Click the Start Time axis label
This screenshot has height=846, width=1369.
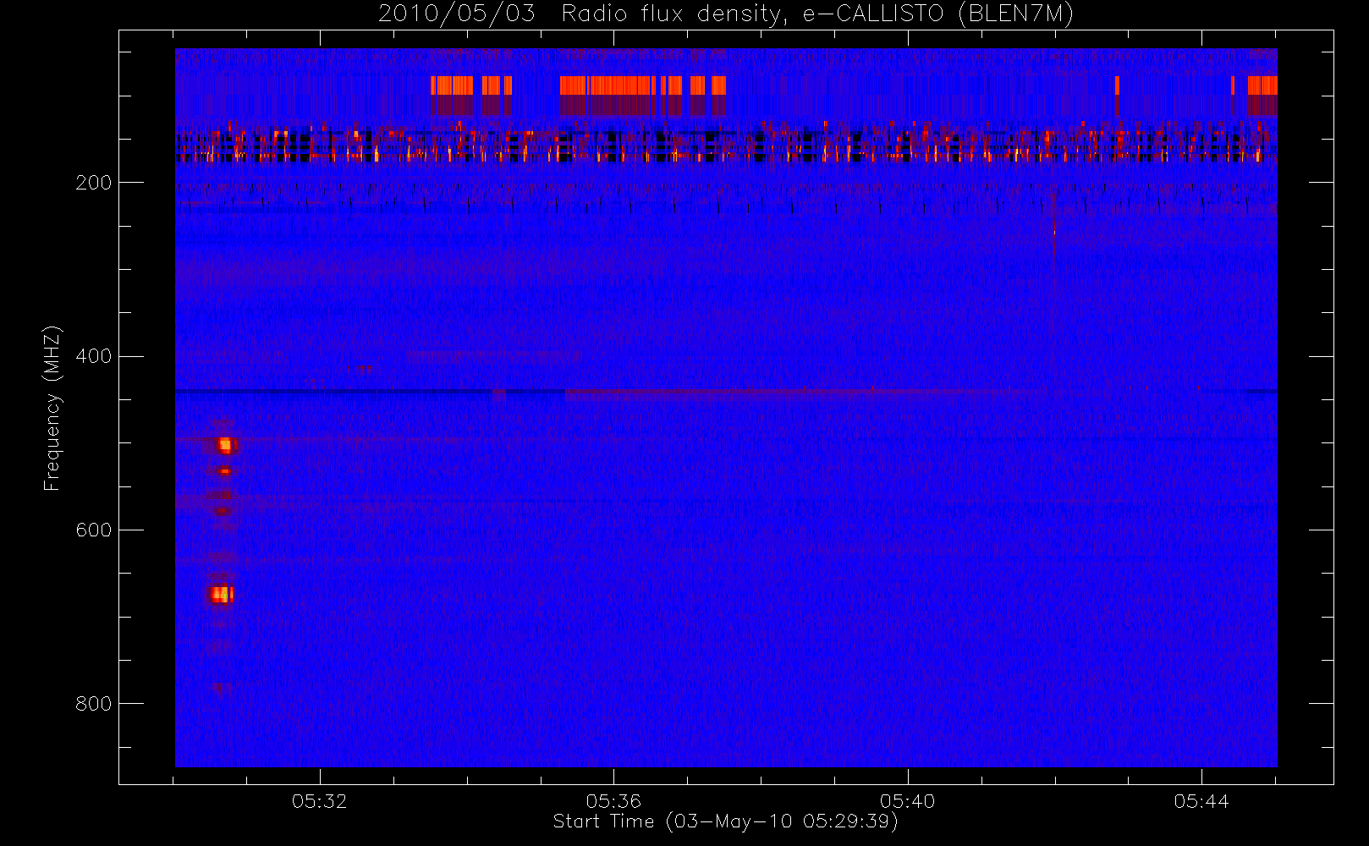pos(725,821)
